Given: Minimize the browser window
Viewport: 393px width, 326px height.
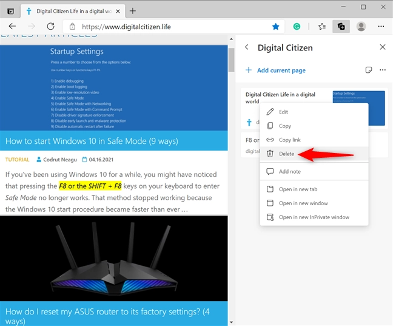Looking at the screenshot, I should coord(343,7).
